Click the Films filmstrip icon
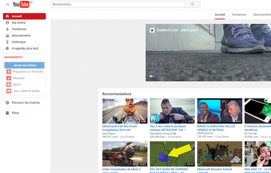The width and height of the screenshot is (271, 173). point(7,113)
